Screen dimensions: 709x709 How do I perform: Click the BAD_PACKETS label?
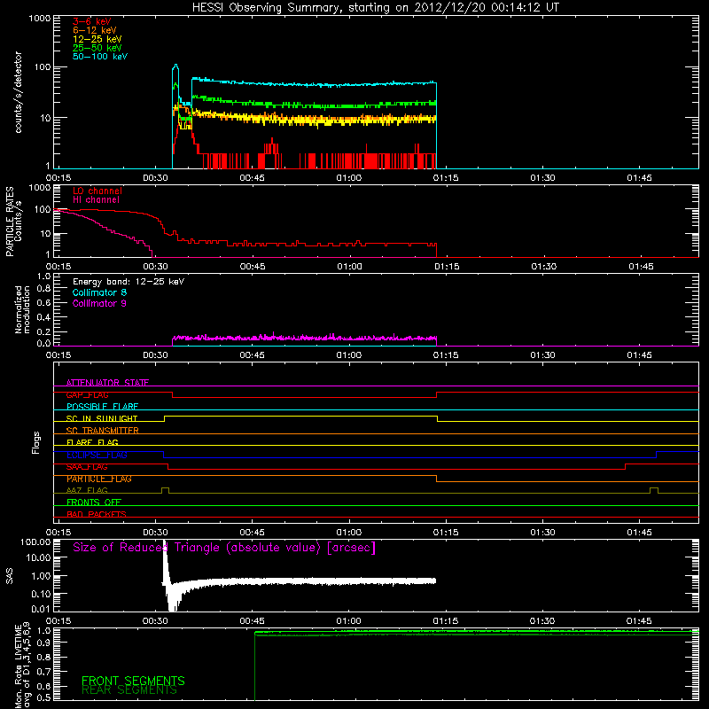click(97, 514)
